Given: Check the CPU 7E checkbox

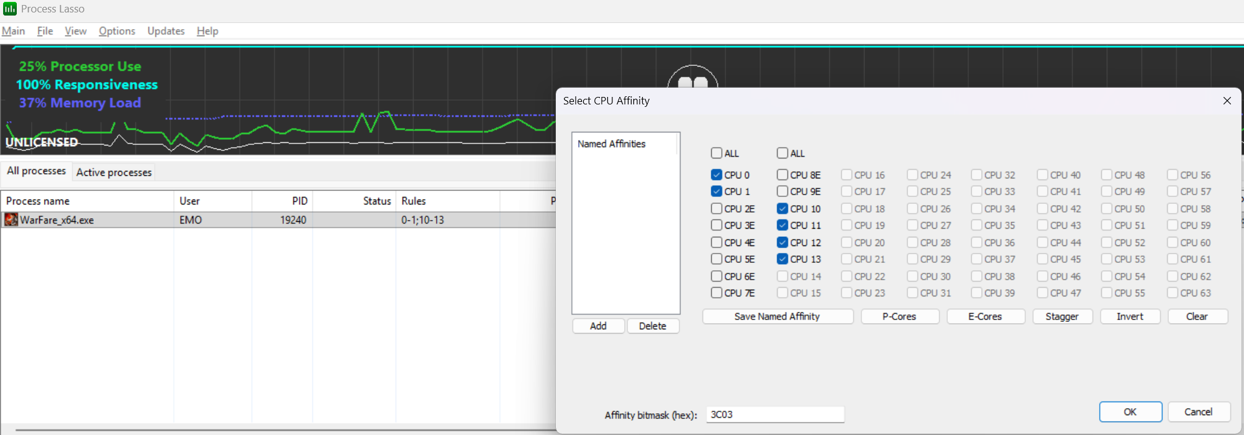Looking at the screenshot, I should point(717,293).
